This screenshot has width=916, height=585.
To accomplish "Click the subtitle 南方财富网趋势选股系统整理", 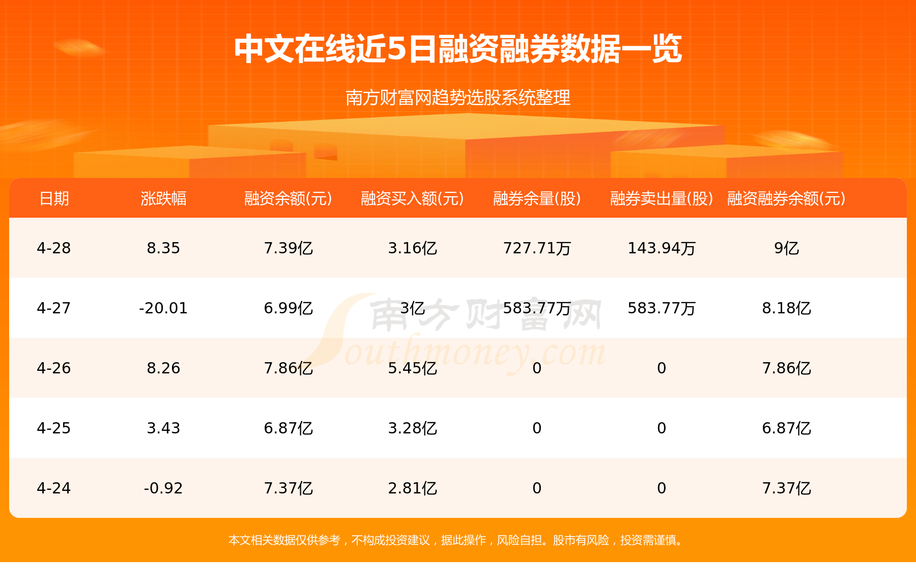I will (458, 97).
